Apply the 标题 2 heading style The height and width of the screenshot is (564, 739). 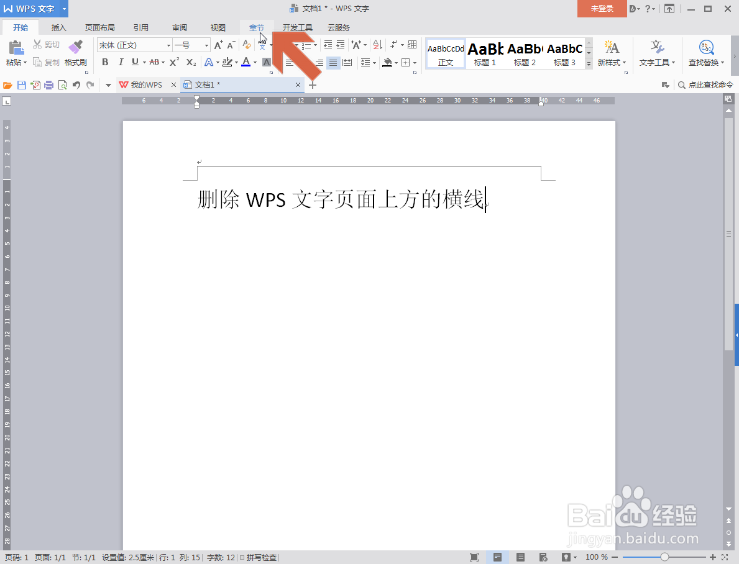[525, 54]
